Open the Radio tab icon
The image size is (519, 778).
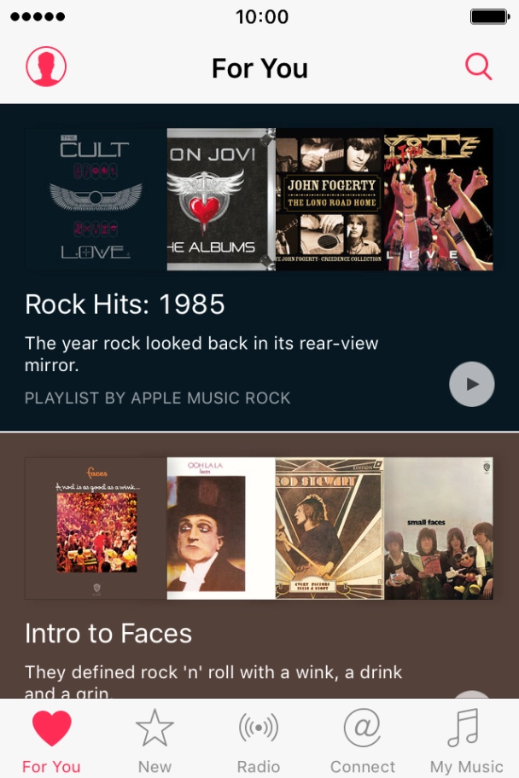259,740
